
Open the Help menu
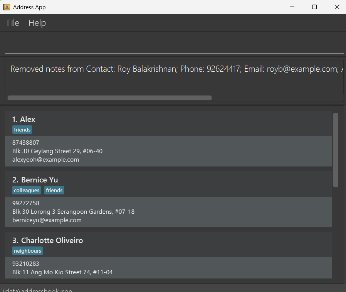point(37,23)
